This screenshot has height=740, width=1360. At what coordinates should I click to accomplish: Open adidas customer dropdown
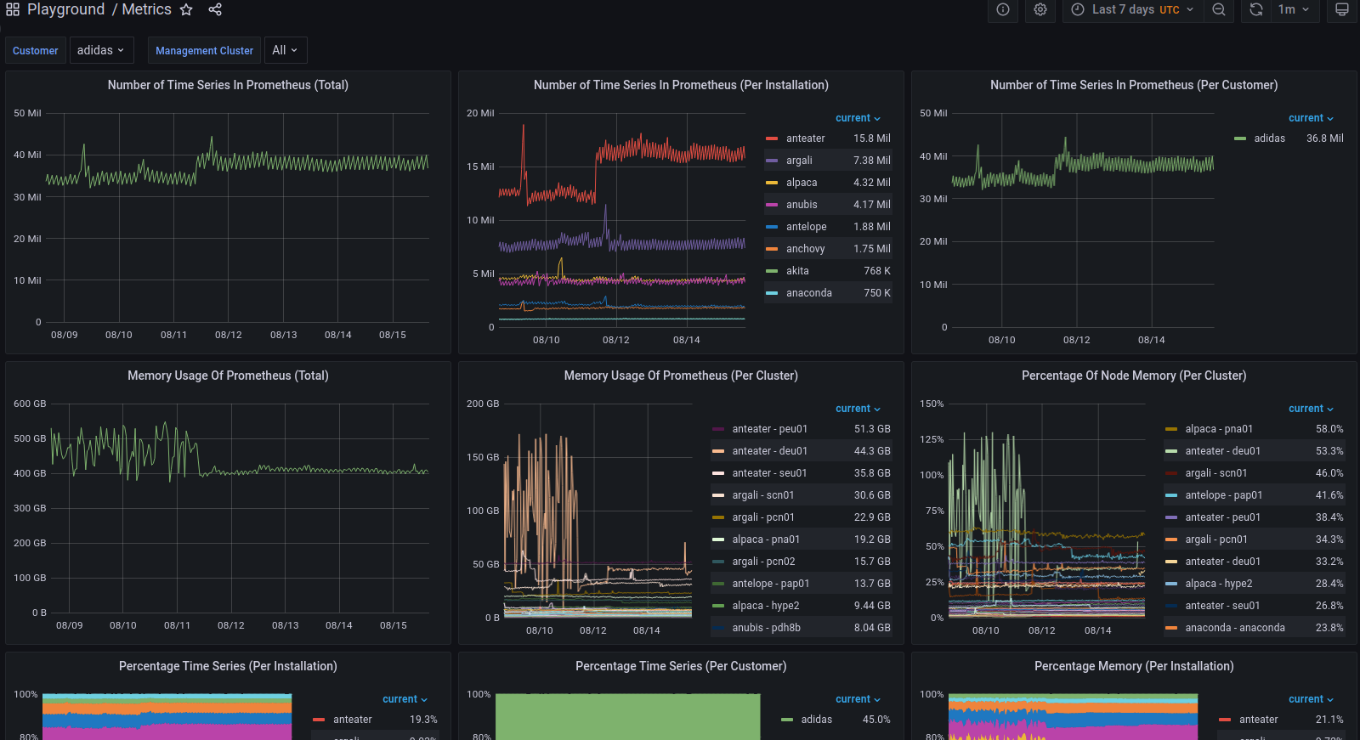pos(101,50)
